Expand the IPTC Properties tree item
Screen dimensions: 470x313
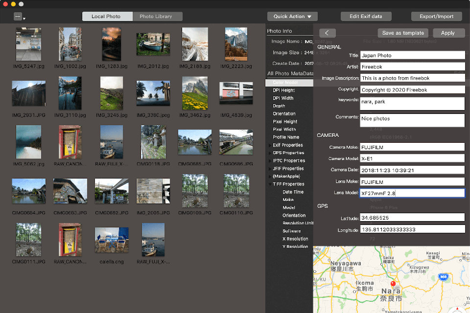tap(270, 160)
